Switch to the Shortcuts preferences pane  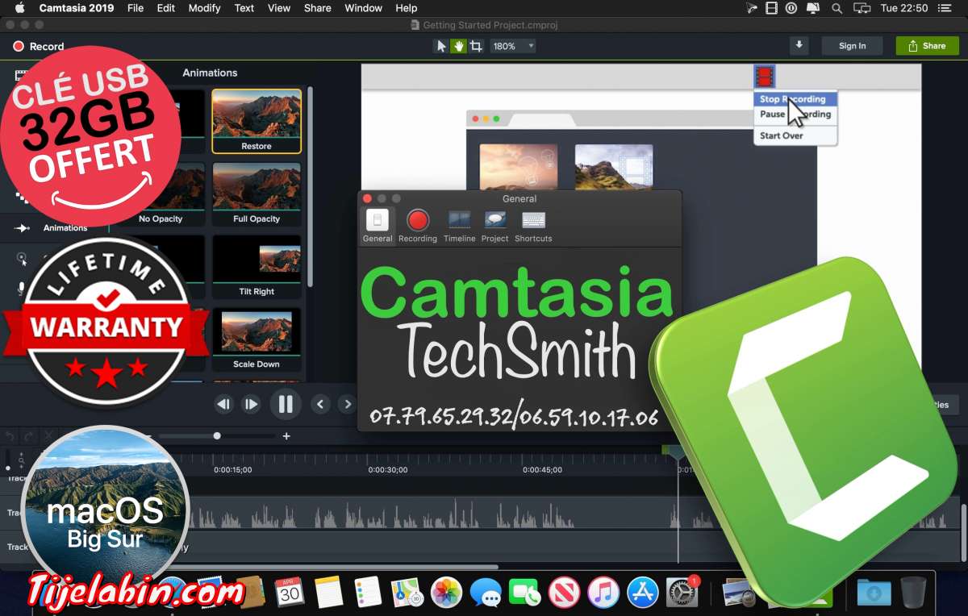coord(533,224)
